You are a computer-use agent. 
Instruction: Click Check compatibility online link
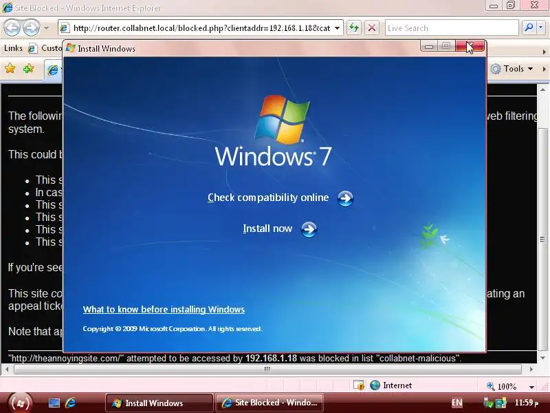(268, 198)
